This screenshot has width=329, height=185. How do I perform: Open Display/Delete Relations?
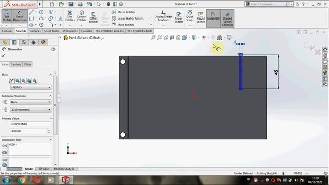coord(163,16)
